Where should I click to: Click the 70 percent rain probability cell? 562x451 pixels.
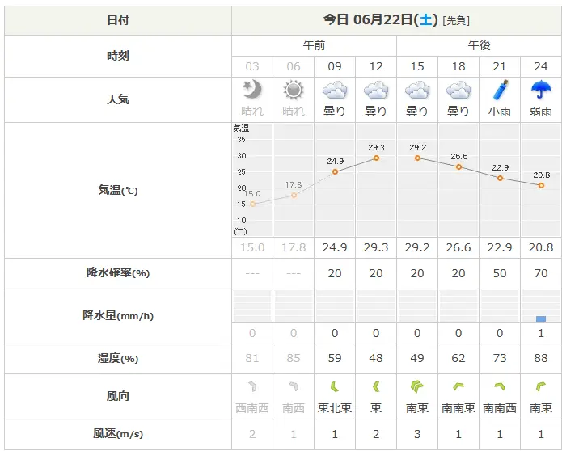(x=540, y=273)
